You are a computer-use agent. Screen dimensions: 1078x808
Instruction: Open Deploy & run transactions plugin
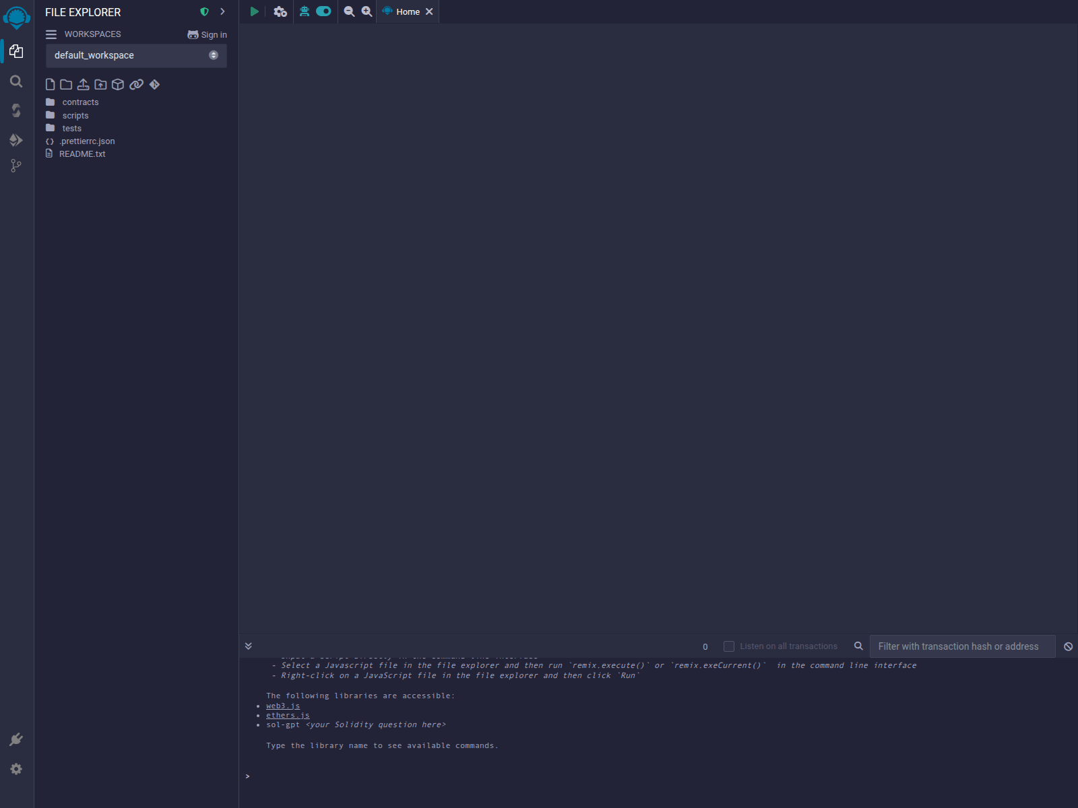16,140
